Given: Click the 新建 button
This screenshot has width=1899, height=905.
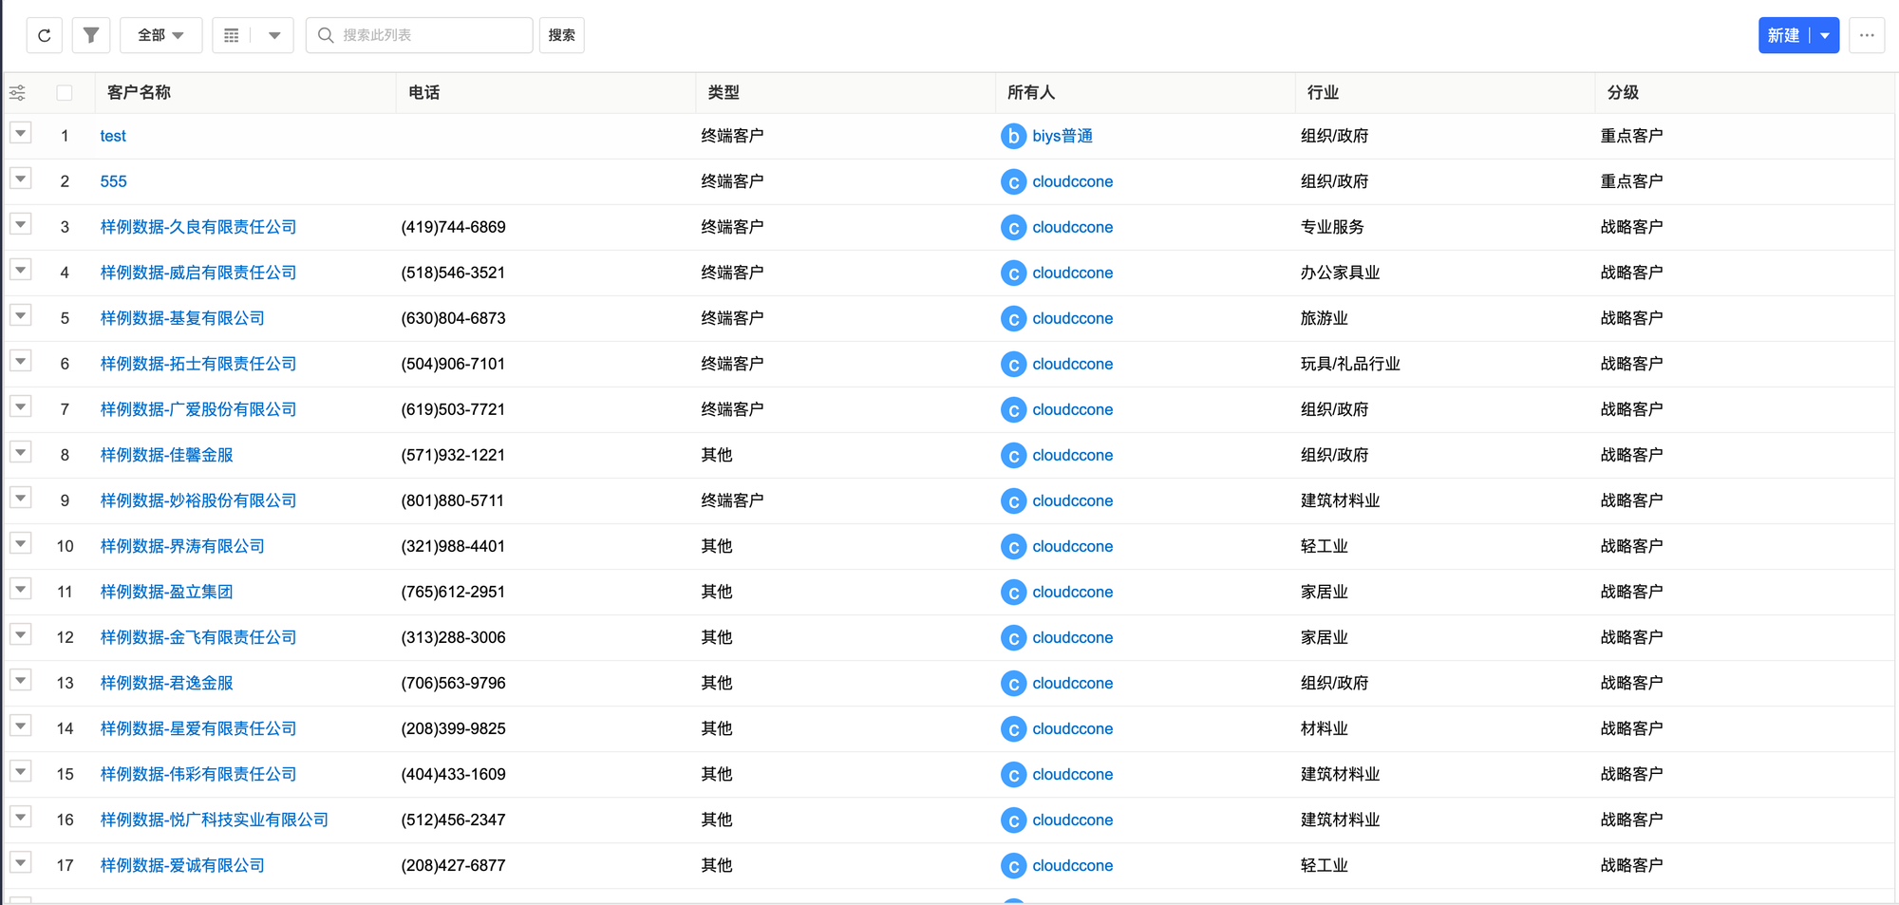Looking at the screenshot, I should 1783,35.
